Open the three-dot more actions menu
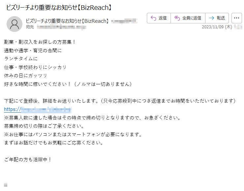 point(236,18)
